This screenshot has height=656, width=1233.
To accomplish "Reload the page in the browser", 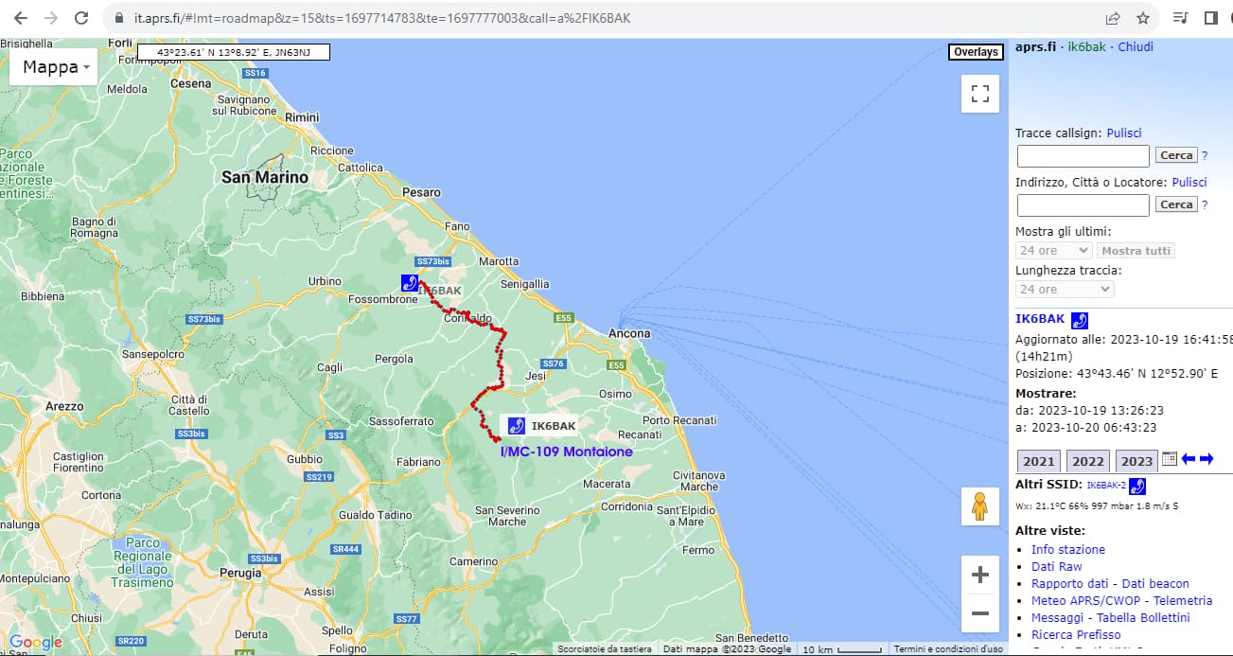I will click(x=81, y=18).
